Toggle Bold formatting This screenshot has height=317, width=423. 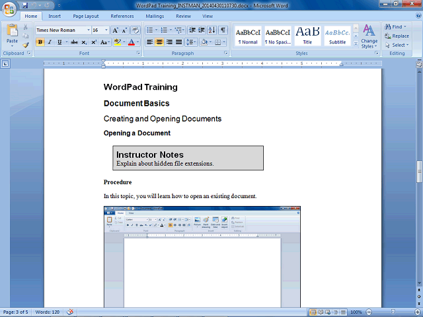pyautogui.click(x=40, y=42)
